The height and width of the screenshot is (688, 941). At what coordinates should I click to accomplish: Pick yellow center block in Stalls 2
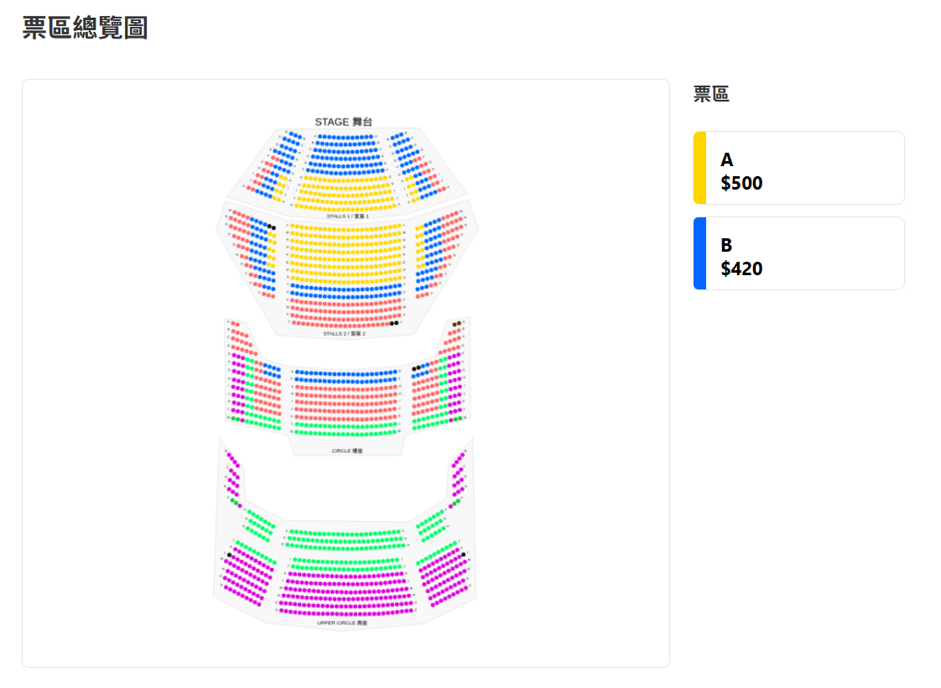[346, 254]
